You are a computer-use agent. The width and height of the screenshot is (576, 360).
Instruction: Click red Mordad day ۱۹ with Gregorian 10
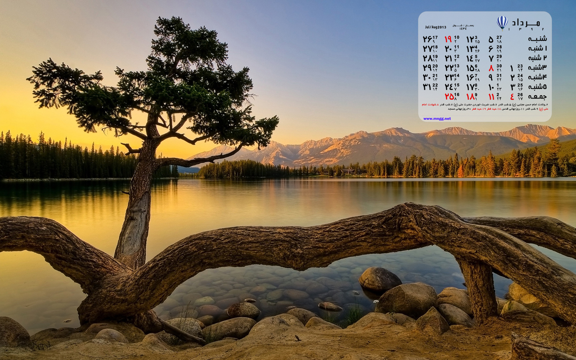(452, 39)
